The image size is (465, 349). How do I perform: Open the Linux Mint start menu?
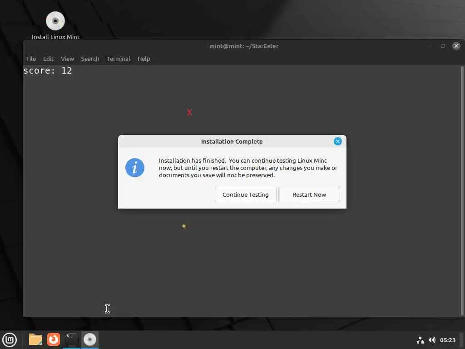tap(10, 339)
